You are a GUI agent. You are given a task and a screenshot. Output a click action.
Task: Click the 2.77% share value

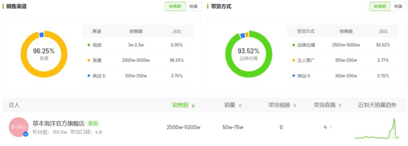point(383,60)
